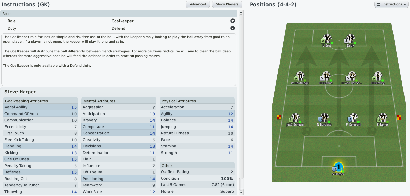Select D Guthrie number 12 shirt
The width and height of the screenshot is (410, 196).
(326, 77)
